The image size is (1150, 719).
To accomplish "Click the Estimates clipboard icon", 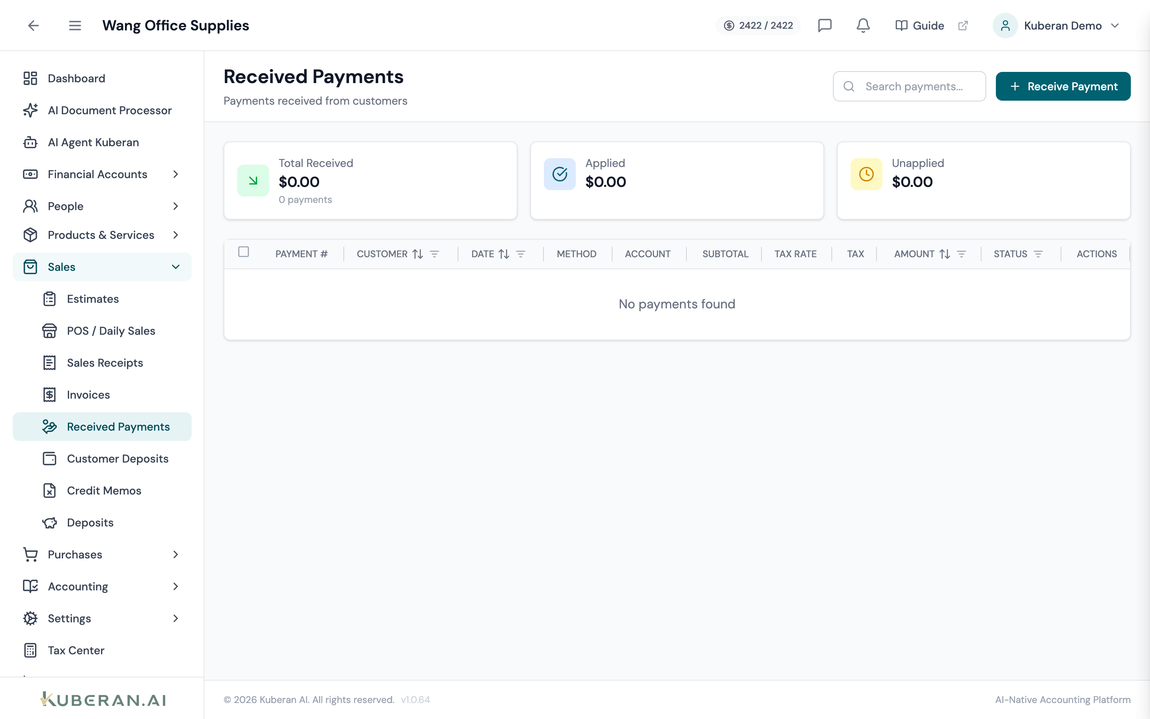I will (x=50, y=299).
